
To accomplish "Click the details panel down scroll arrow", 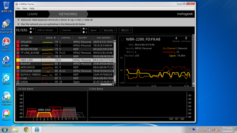I will pos(193,86).
